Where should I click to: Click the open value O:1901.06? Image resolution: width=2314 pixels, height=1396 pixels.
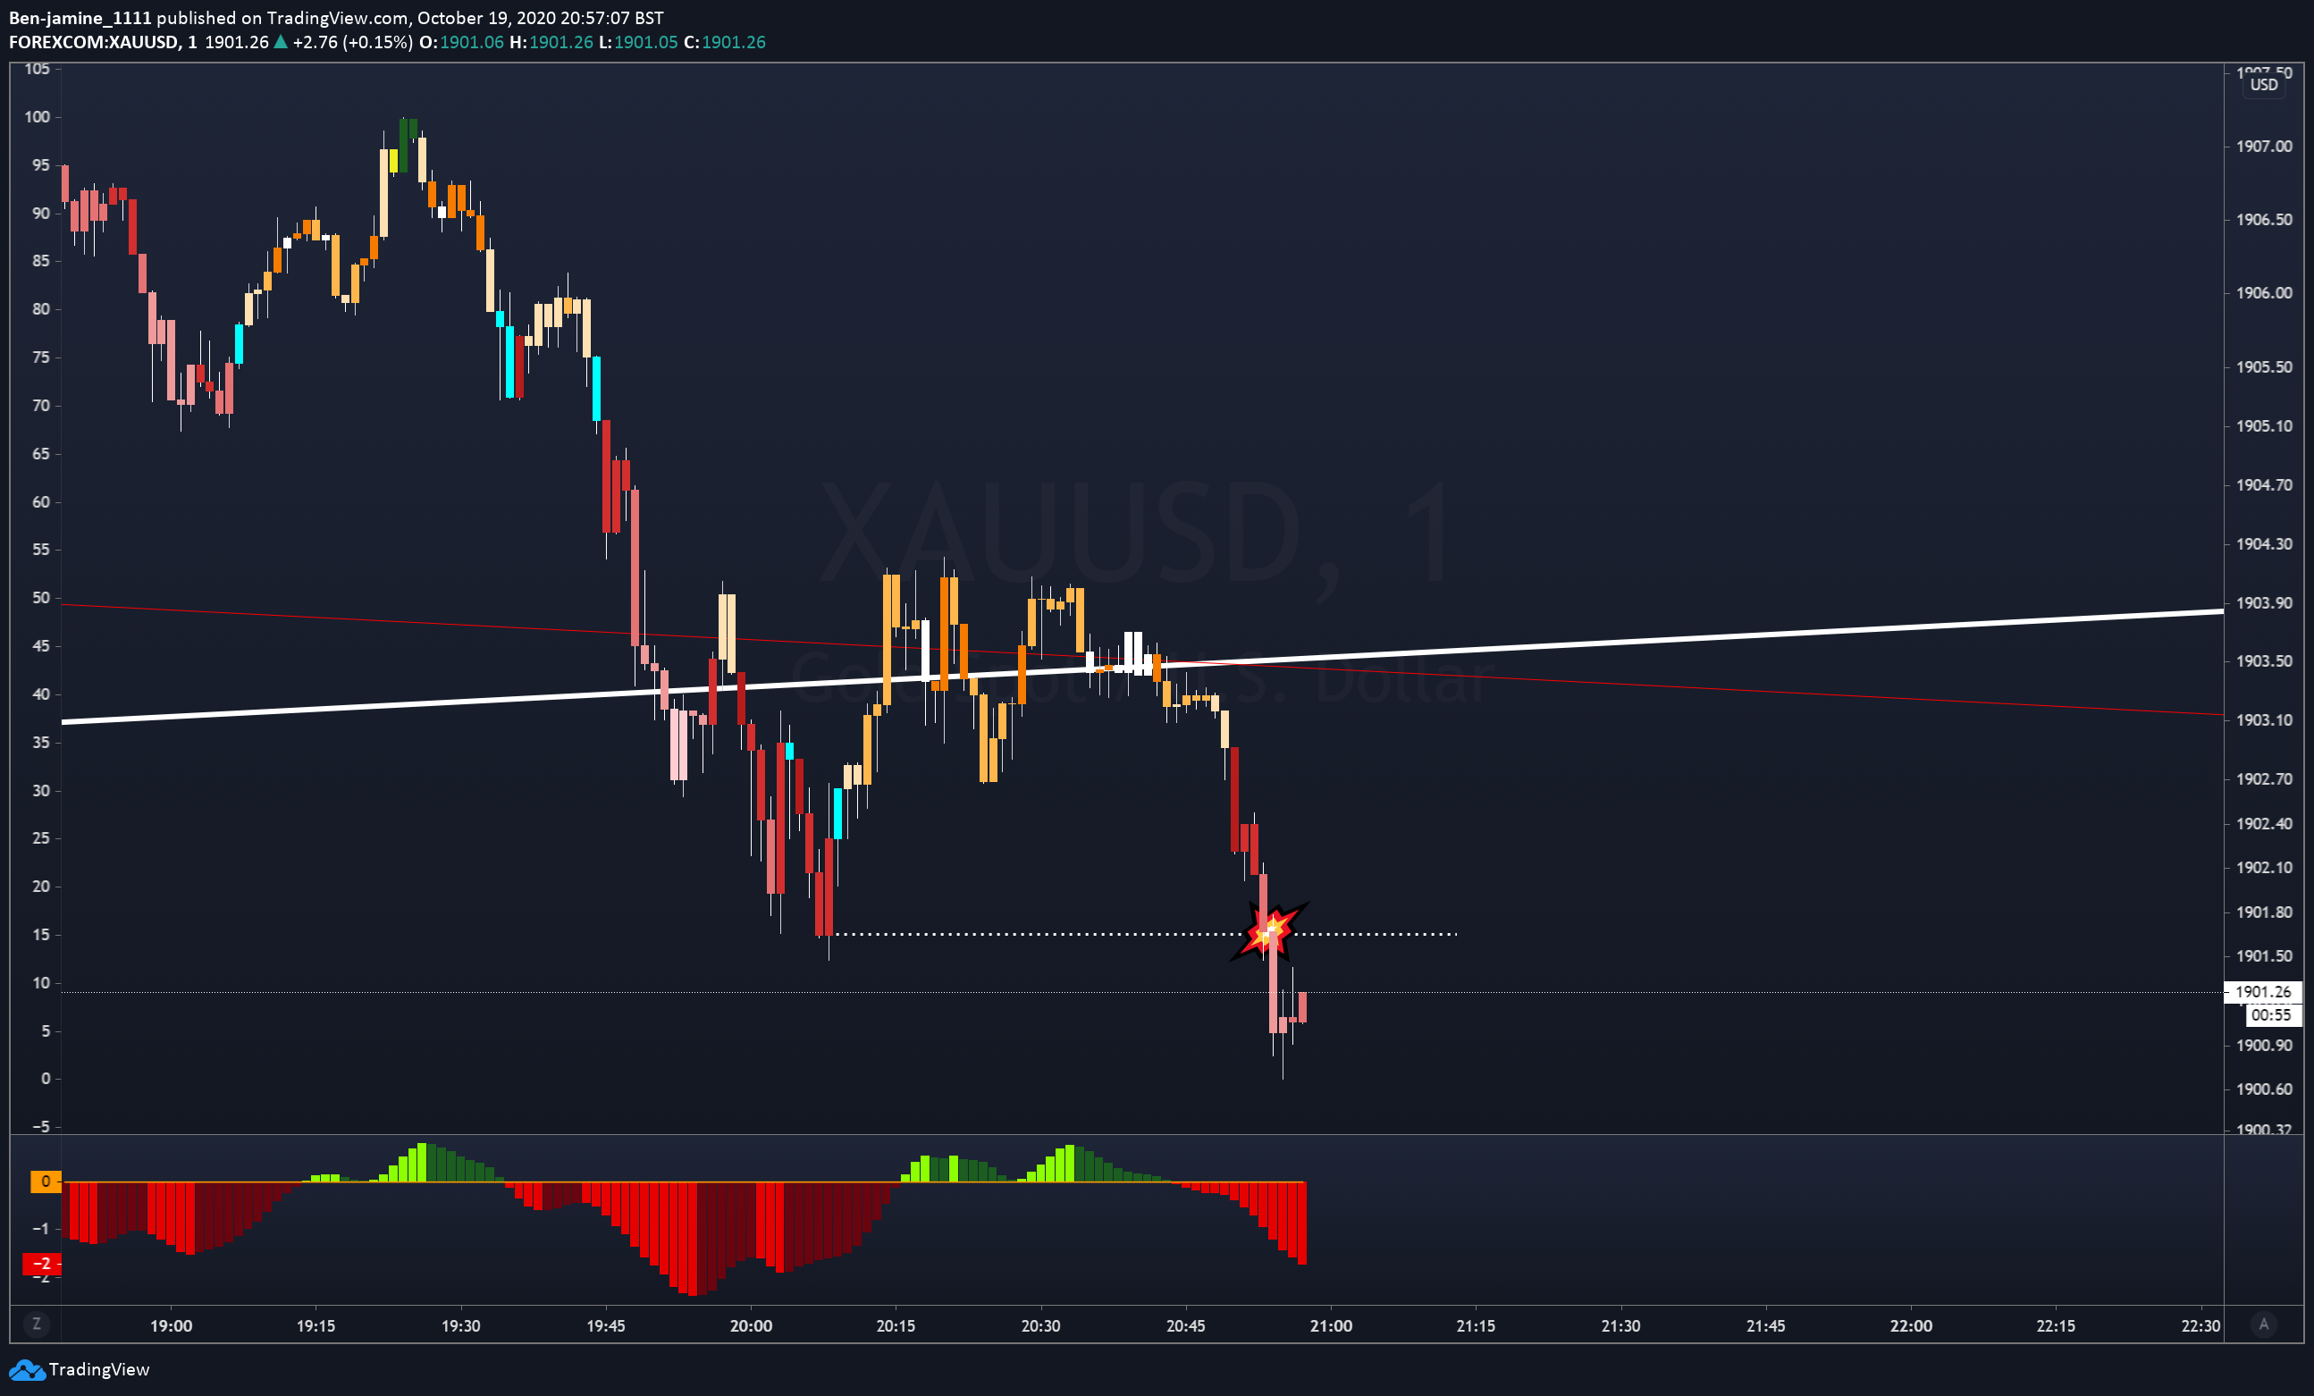461,42
